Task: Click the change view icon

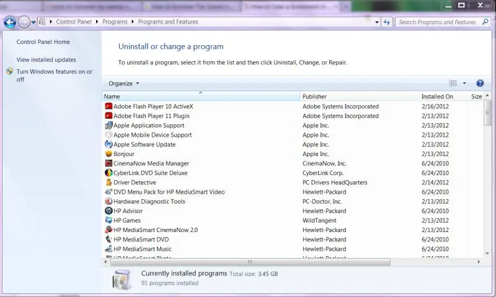Action: pos(453,83)
